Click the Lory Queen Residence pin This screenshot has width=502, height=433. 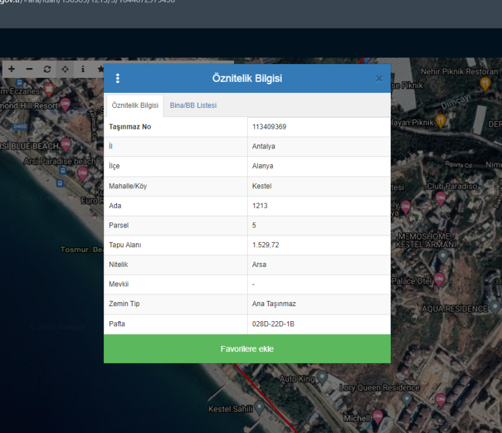[x=407, y=400]
